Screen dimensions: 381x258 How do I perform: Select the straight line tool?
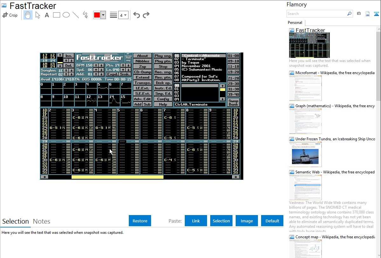coord(76,15)
